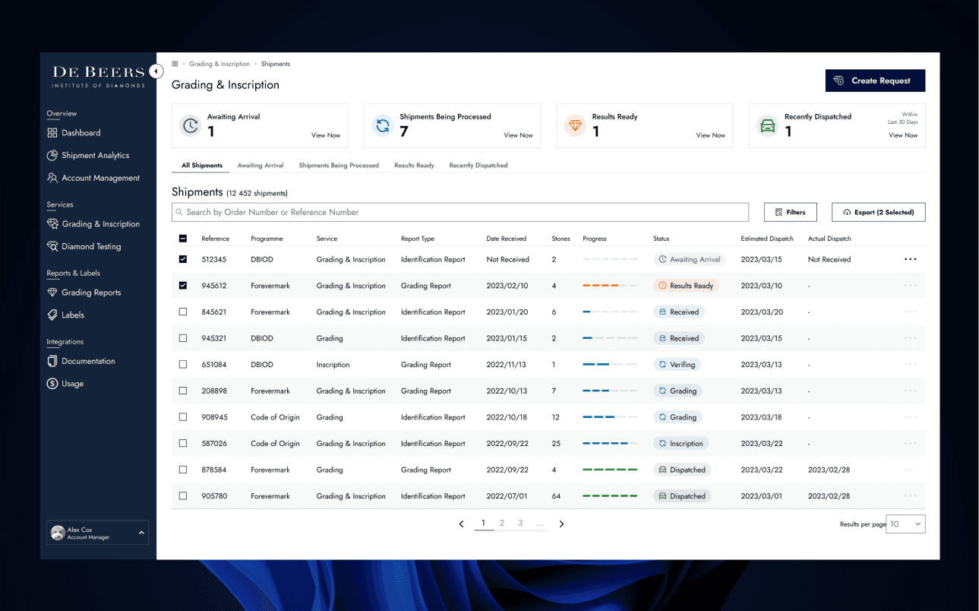Click orange progress bar for shipment 945612
979x611 pixels.
tap(610, 286)
